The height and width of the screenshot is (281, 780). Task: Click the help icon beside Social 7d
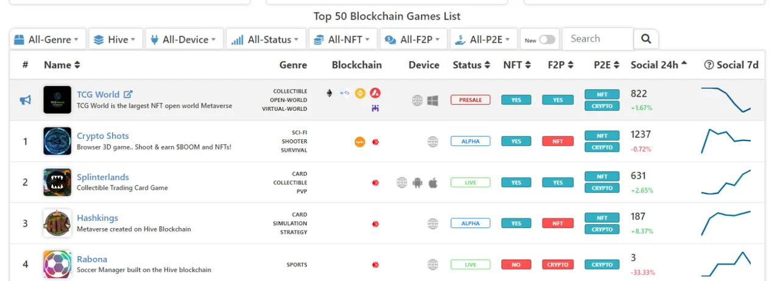click(x=709, y=65)
